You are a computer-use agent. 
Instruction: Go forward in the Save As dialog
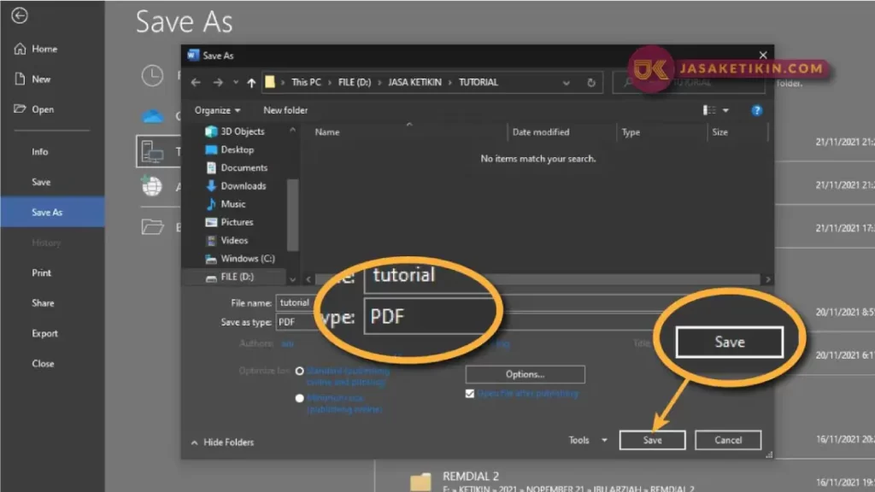pos(218,83)
